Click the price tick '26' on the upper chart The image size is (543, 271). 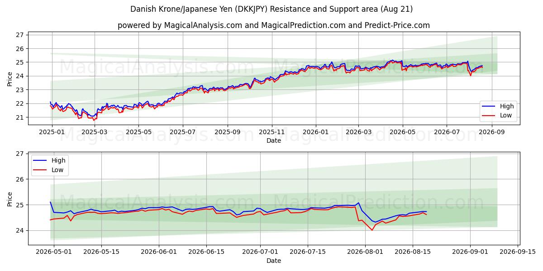[x=20, y=48]
